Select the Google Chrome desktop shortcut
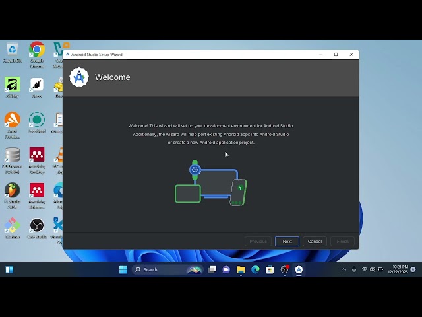Image resolution: width=422 pixels, height=317 pixels. pos(37,55)
